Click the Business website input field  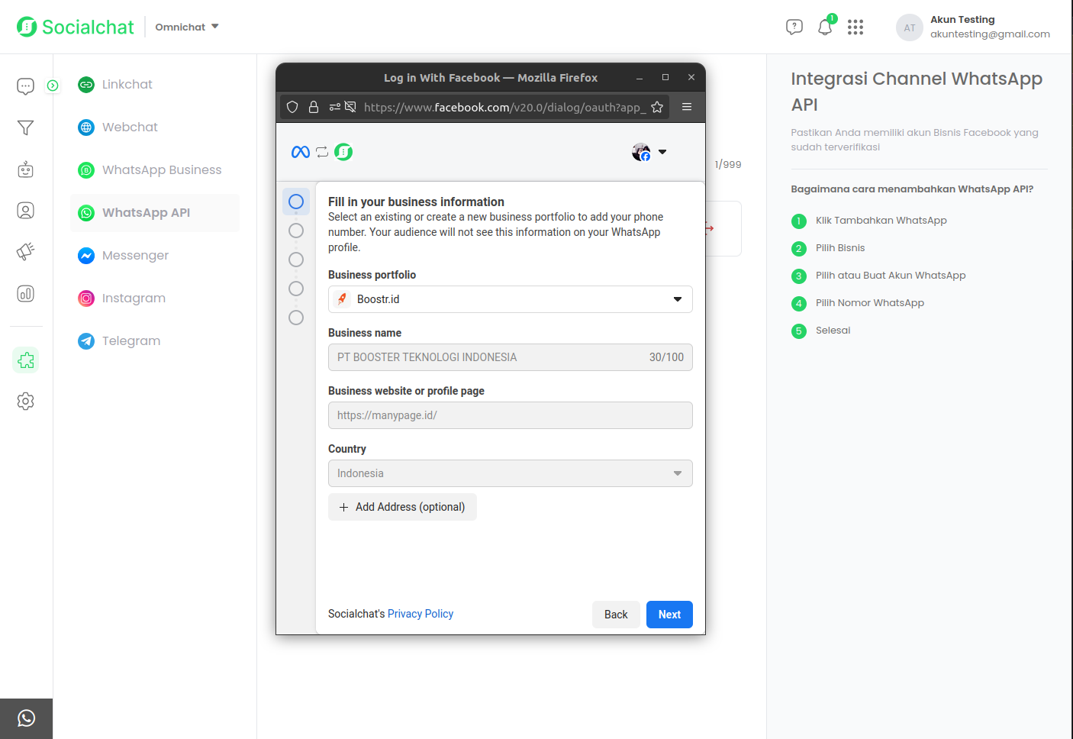(x=510, y=415)
